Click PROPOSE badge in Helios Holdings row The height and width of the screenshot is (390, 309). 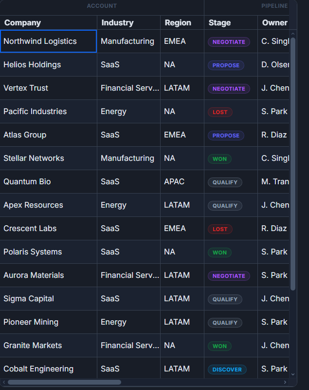click(x=226, y=65)
